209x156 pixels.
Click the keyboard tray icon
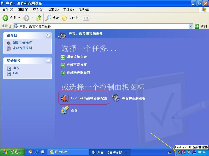170,152
